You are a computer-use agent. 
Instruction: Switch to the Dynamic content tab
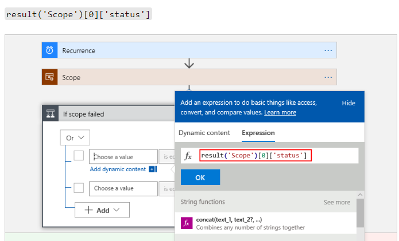pos(204,133)
